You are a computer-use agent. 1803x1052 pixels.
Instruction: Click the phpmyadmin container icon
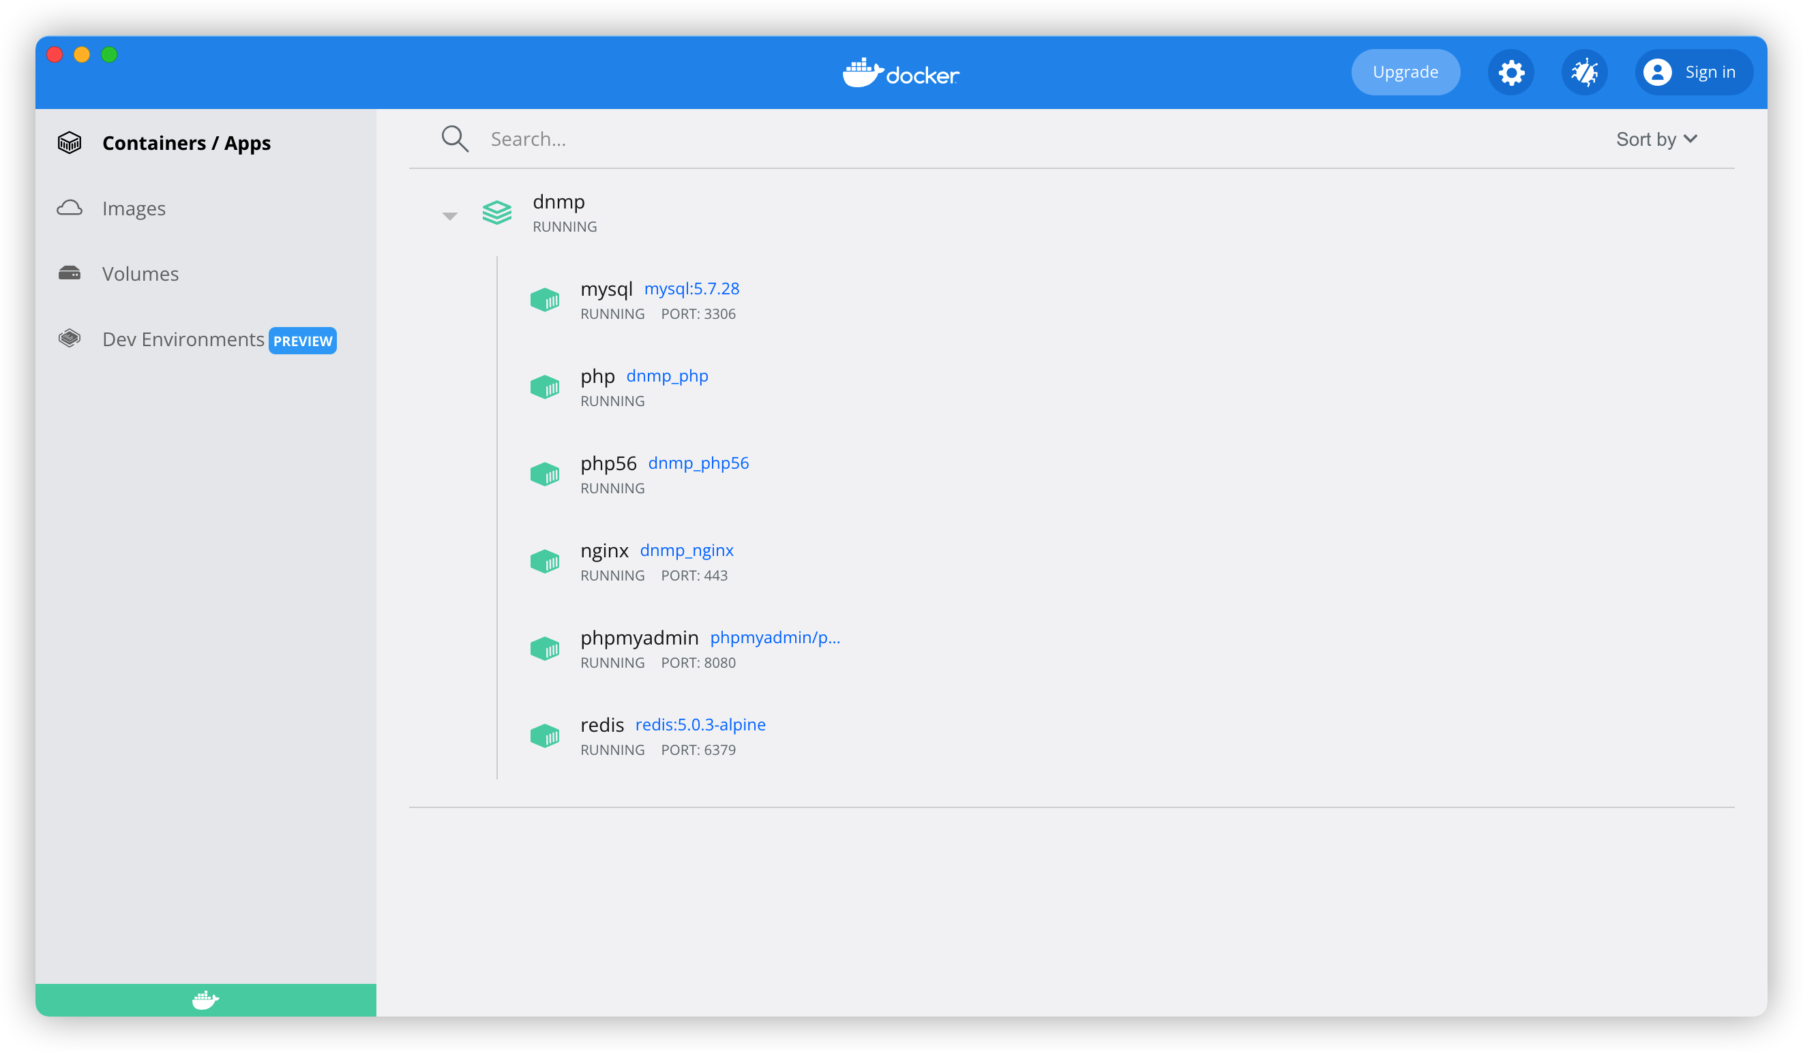pyautogui.click(x=545, y=649)
